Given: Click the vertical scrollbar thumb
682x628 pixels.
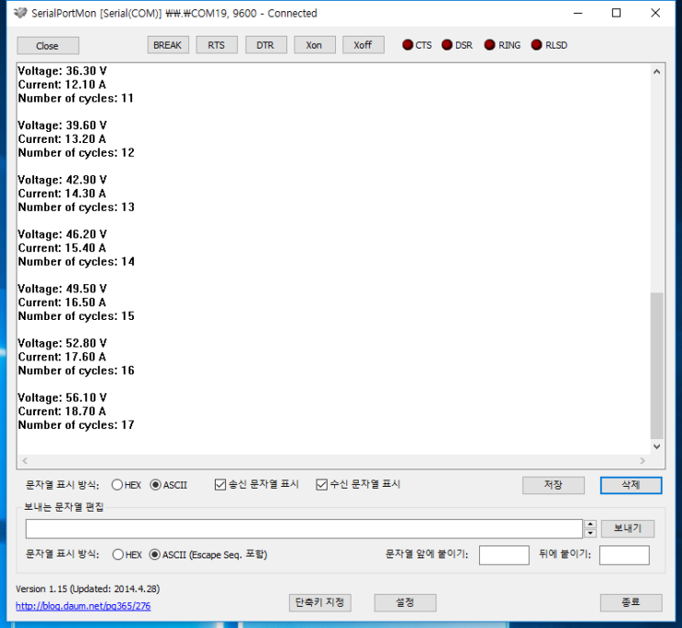Looking at the screenshot, I should pos(657,366).
